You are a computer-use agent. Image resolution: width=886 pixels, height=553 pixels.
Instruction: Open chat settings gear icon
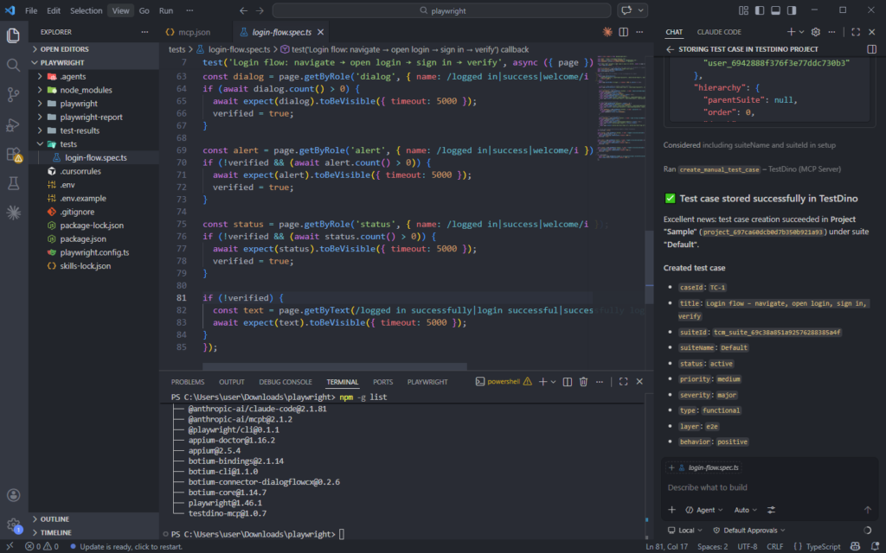[x=815, y=32]
